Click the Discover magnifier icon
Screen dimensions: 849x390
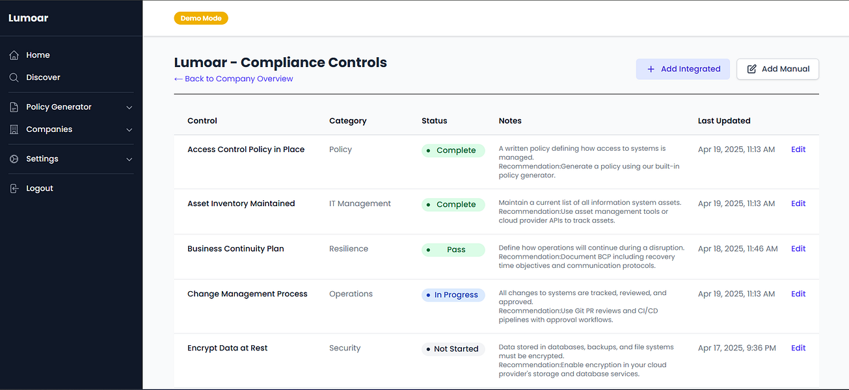click(14, 77)
